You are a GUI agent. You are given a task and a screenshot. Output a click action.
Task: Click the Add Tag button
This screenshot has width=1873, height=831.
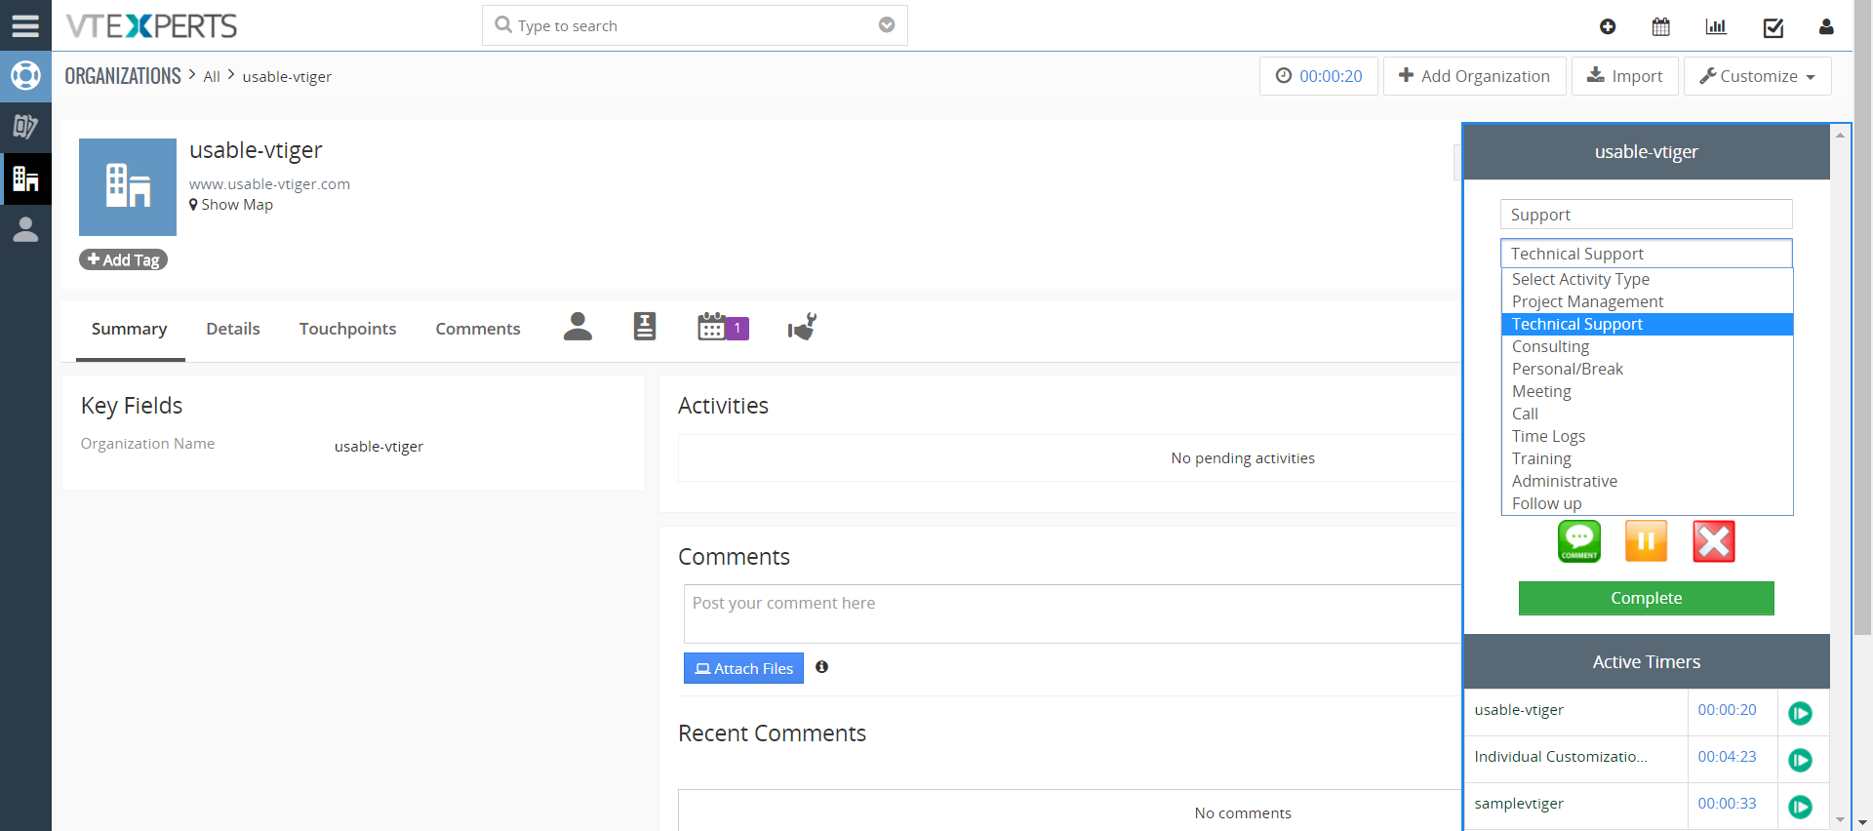[x=123, y=259]
